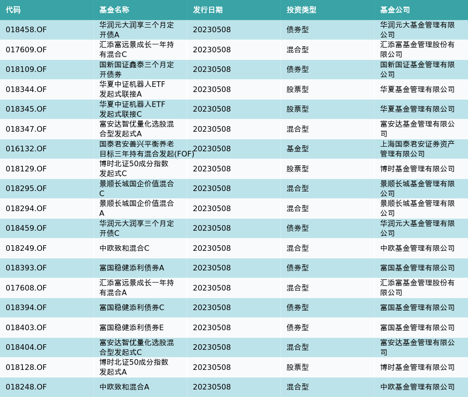Select fund code 018347.OF
Image resolution: width=468 pixels, height=397 pixels.
[x=26, y=129]
